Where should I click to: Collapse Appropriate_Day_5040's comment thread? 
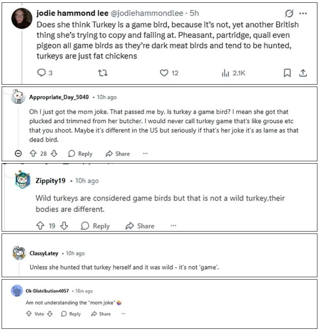(18, 154)
